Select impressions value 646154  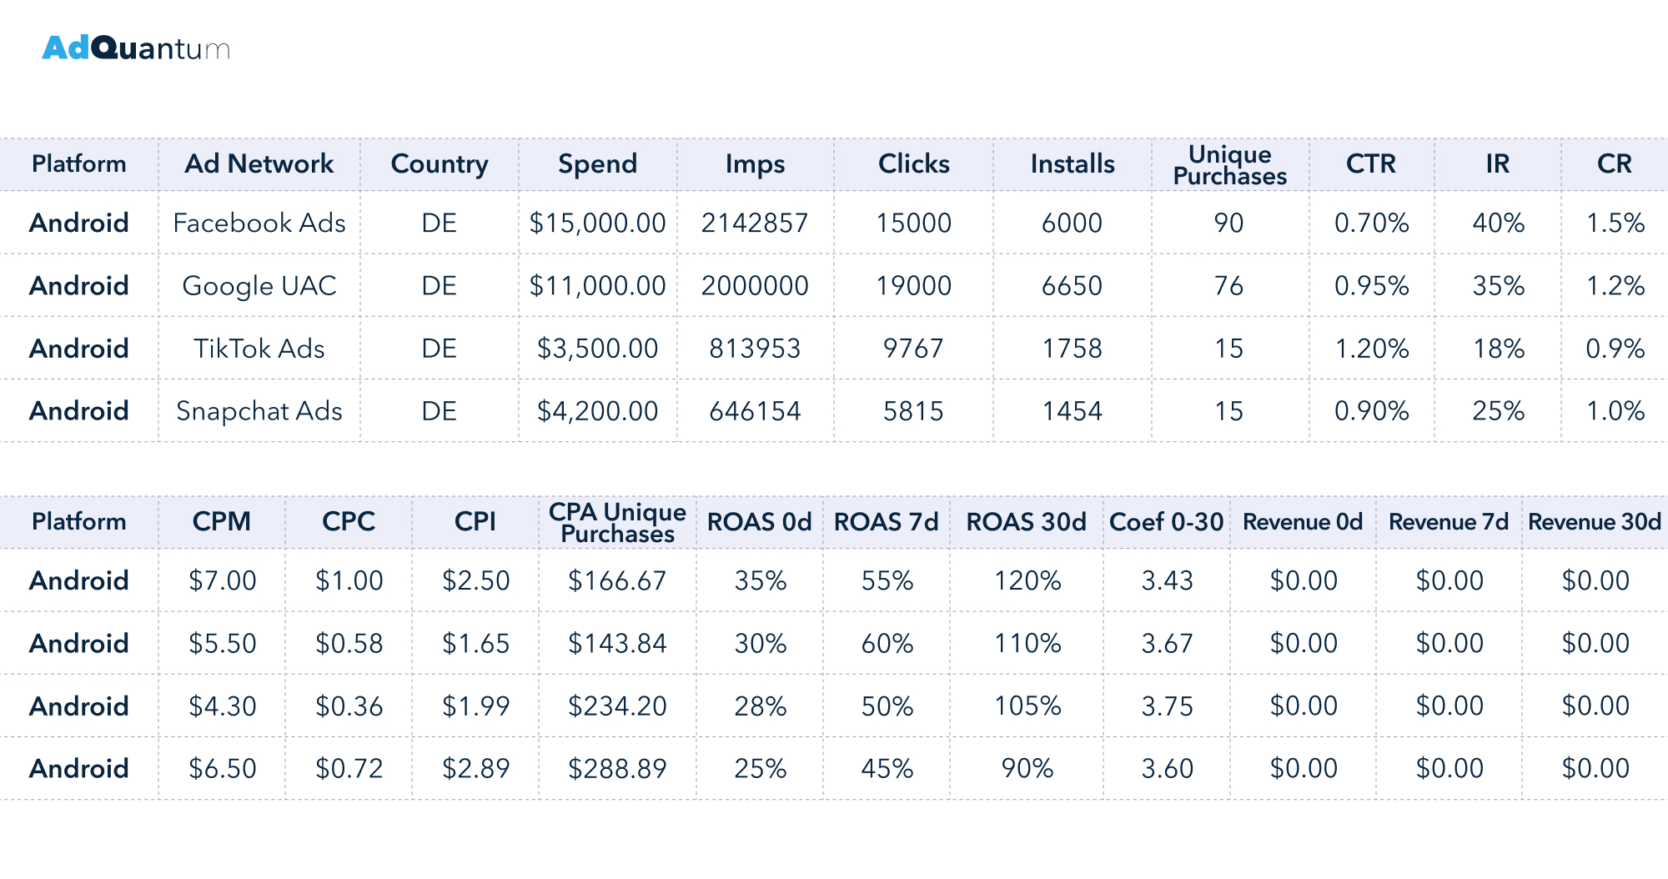755,411
